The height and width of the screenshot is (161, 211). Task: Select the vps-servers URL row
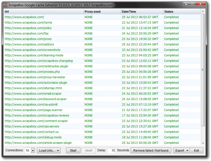(102, 126)
